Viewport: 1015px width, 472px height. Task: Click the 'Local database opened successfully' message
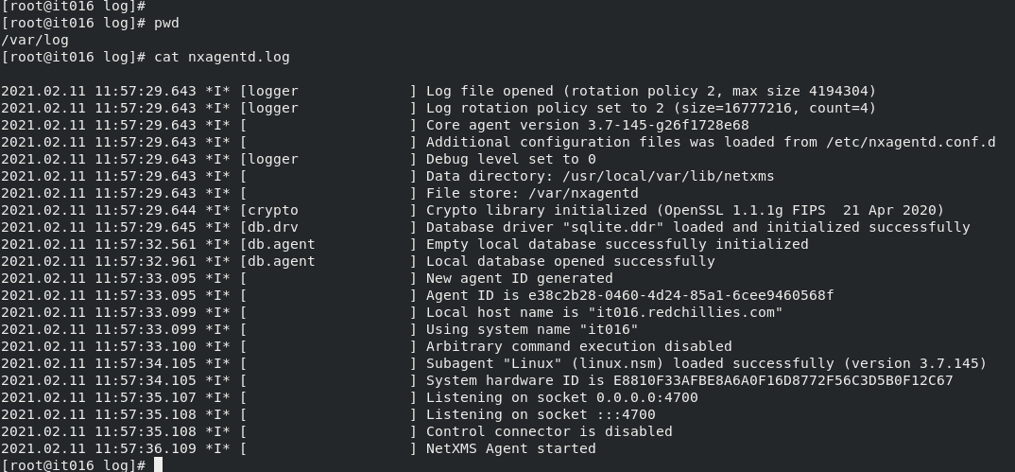(x=570, y=261)
